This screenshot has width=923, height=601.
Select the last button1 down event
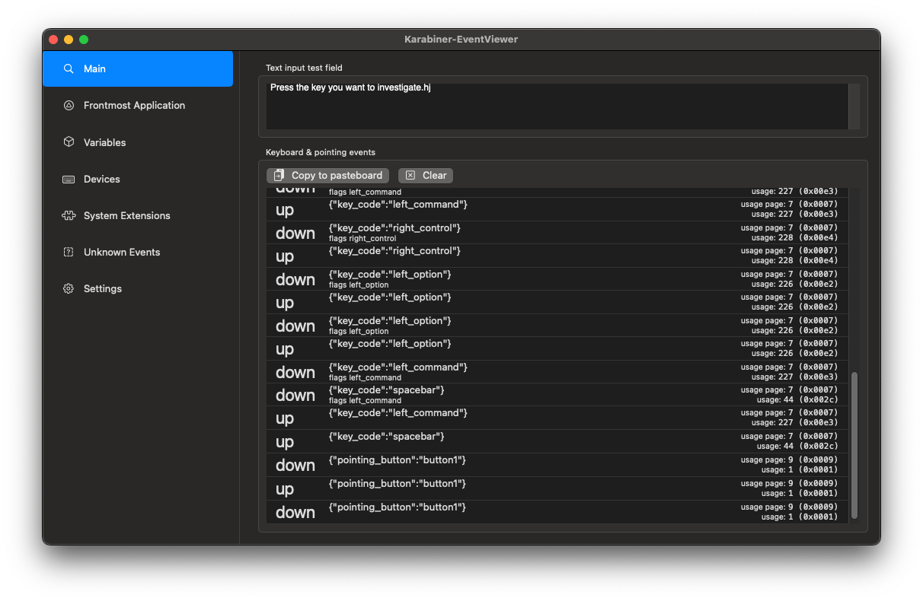point(557,511)
